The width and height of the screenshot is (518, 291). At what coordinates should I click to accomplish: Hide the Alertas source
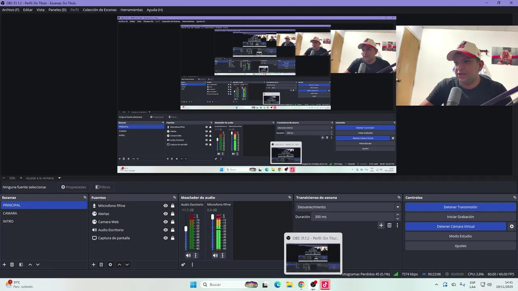coord(166,214)
